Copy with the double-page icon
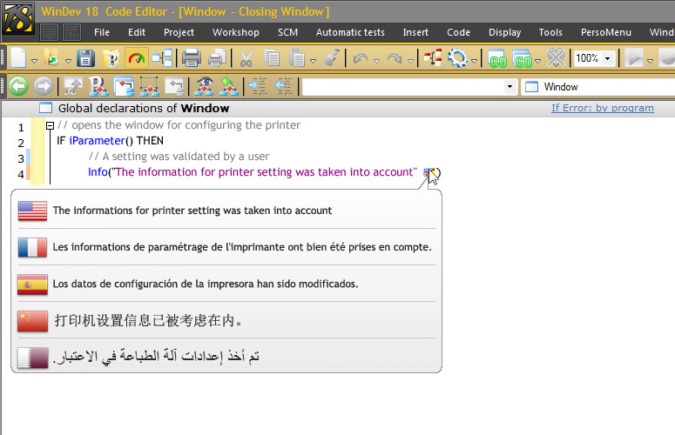675x435 pixels. pos(272,58)
